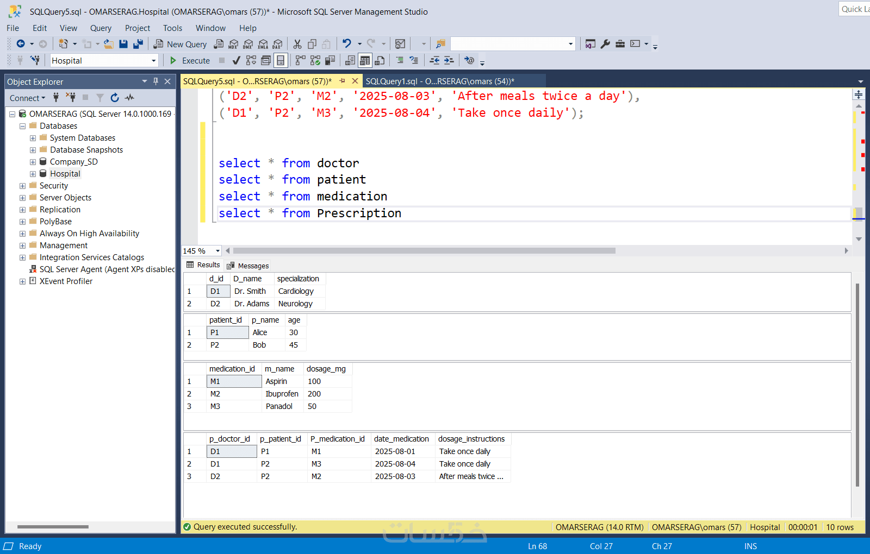
Task: Toggle the Results to Text option
Action: point(350,60)
